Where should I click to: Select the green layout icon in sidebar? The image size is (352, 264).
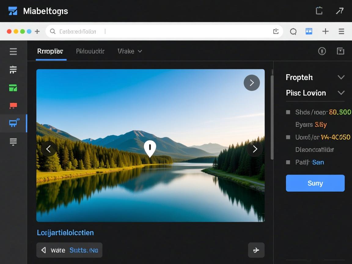13,88
